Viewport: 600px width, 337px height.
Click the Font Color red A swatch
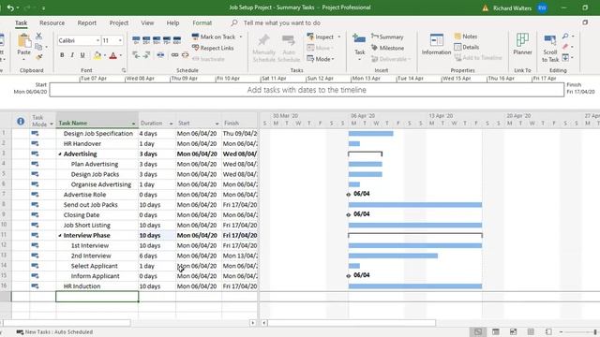point(112,55)
